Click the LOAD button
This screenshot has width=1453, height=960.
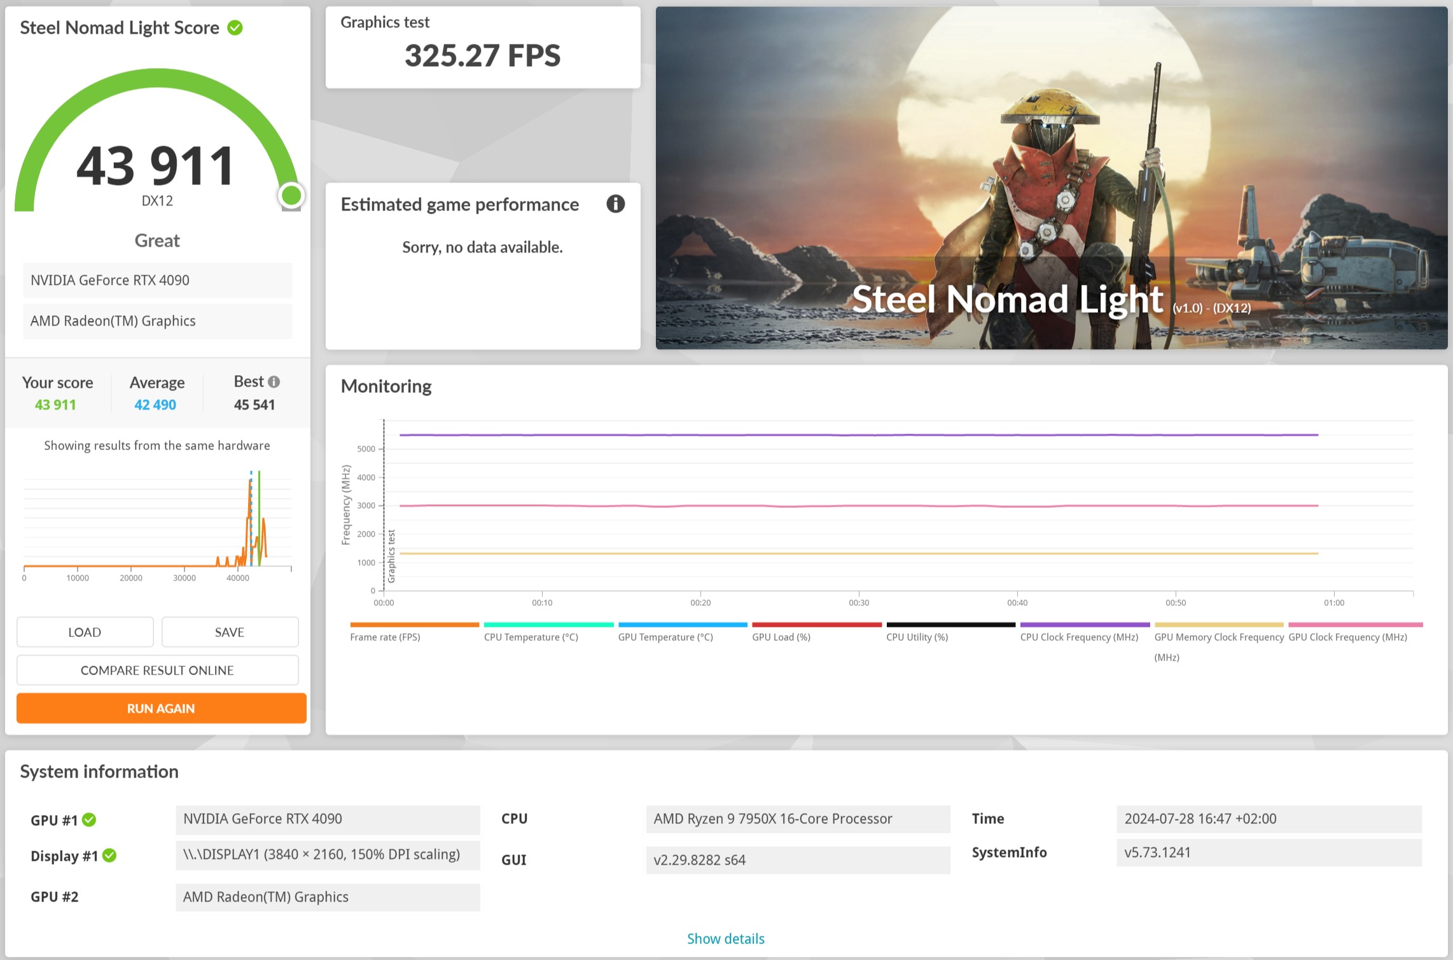[84, 631]
